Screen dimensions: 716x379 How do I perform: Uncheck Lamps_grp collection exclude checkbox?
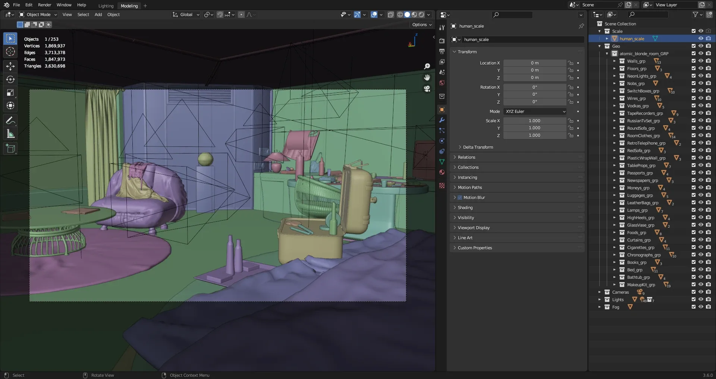[694, 210]
